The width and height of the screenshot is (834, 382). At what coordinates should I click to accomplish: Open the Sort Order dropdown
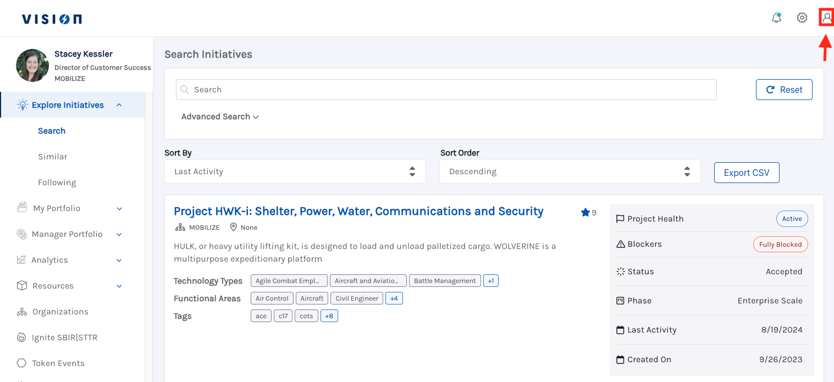[x=570, y=171]
